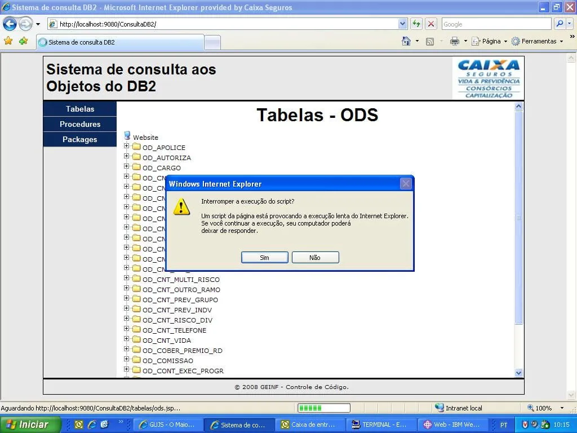577x433 pixels.
Task: Click the inner frame scrollbar thumb
Action: (518, 218)
